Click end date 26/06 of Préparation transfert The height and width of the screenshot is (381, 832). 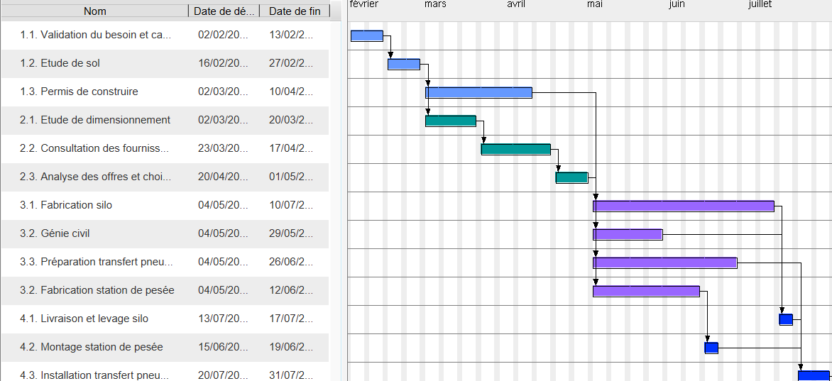click(291, 262)
